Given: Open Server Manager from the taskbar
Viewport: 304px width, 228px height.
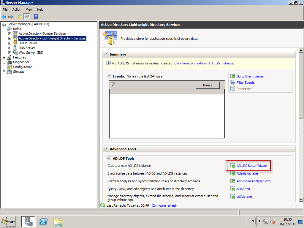Looking at the screenshot, I should [x=28, y=221].
